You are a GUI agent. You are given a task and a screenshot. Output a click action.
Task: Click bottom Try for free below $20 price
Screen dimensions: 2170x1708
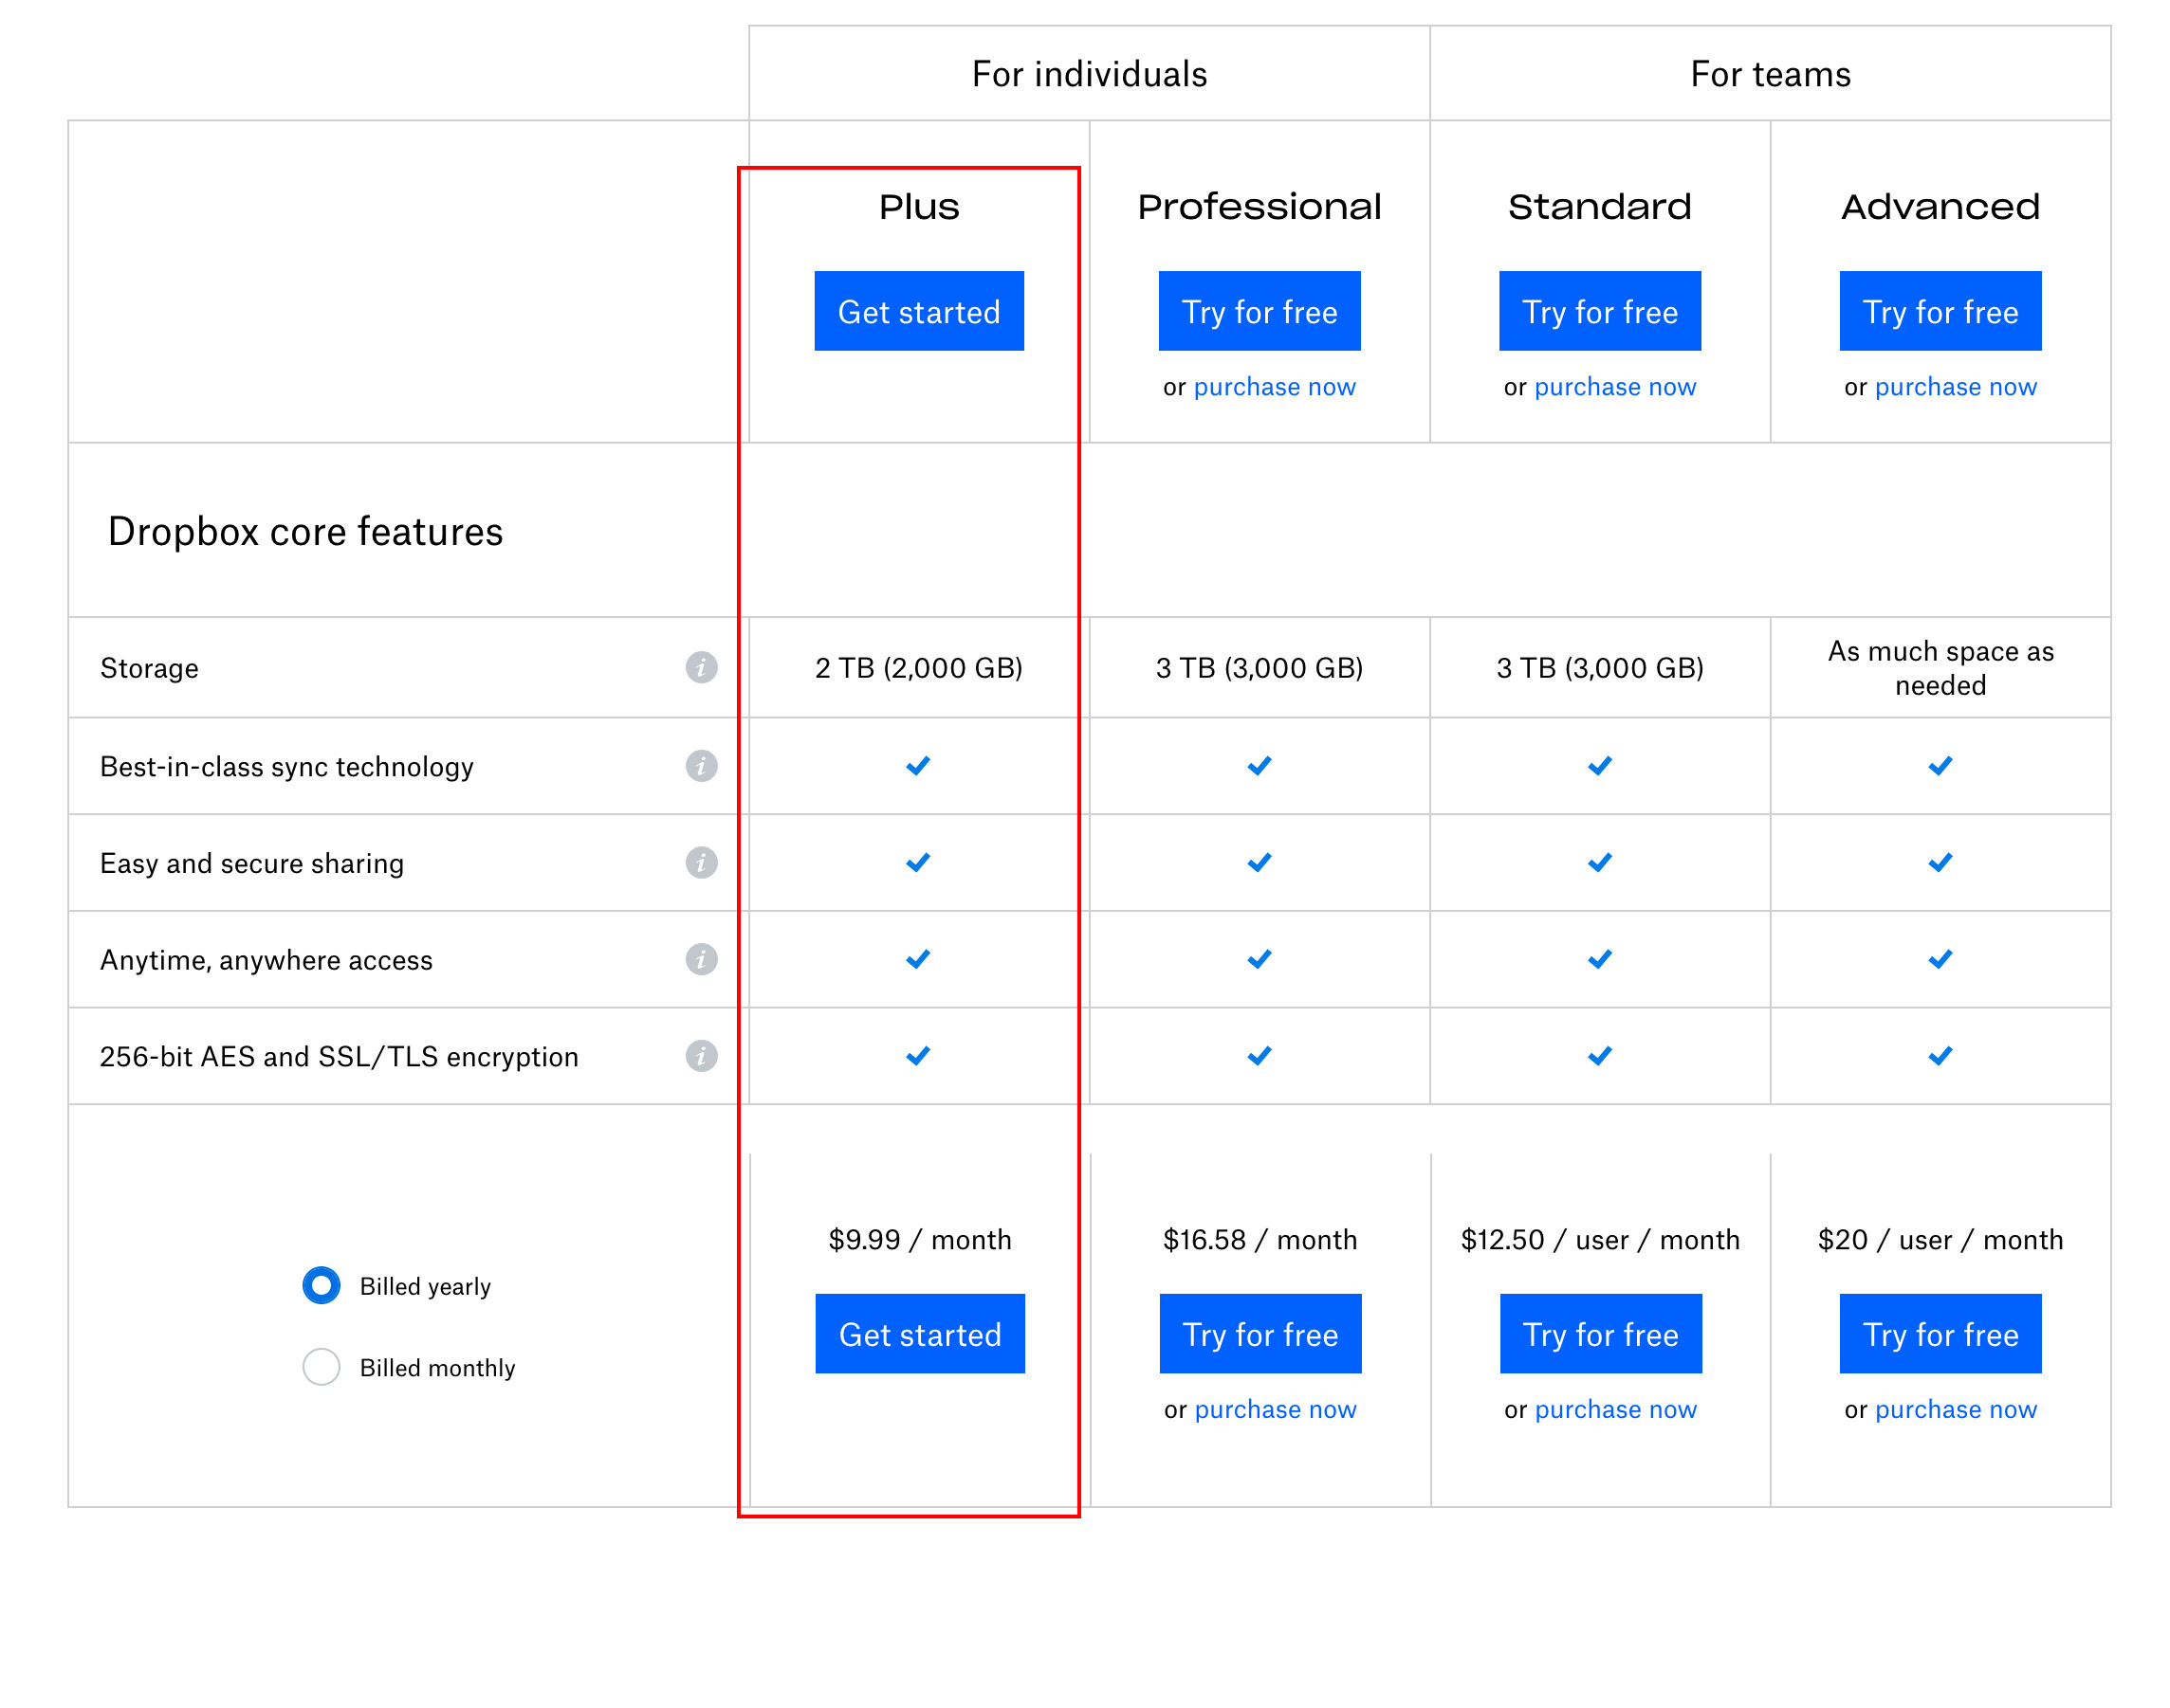[x=1940, y=1334]
